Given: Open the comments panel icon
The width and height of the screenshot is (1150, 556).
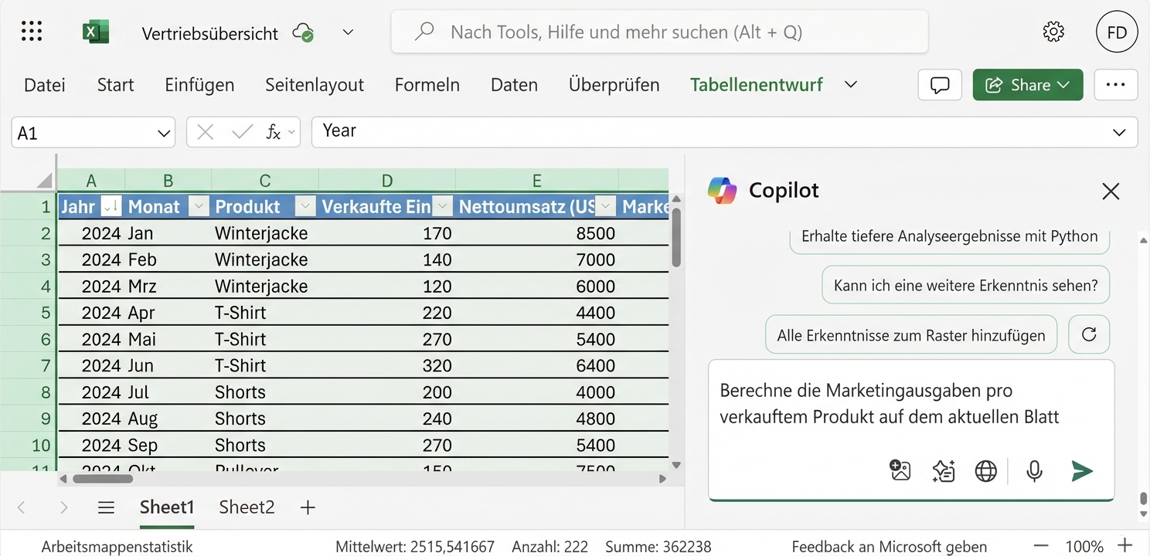Looking at the screenshot, I should [x=939, y=85].
